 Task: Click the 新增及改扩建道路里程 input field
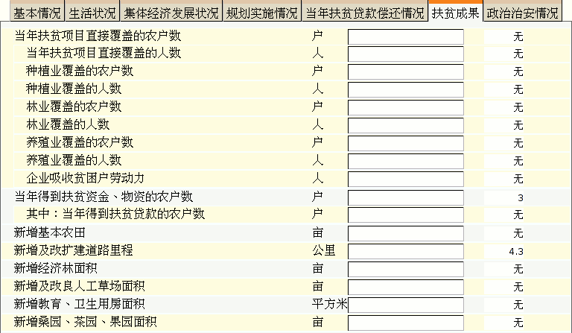(406, 251)
